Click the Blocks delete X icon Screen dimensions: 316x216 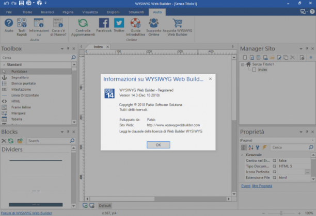click(4, 141)
